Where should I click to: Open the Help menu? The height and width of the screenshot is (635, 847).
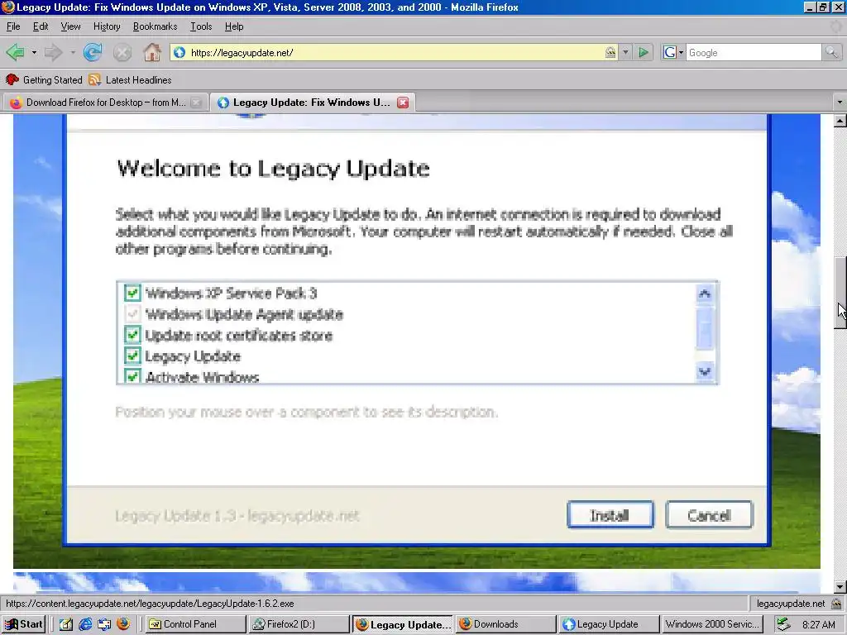(x=234, y=26)
